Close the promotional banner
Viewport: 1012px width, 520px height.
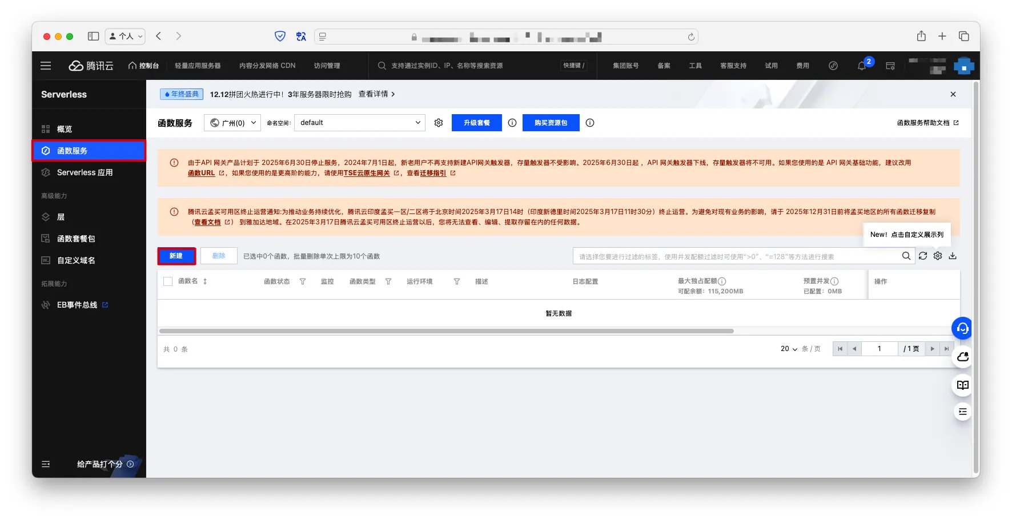(953, 94)
